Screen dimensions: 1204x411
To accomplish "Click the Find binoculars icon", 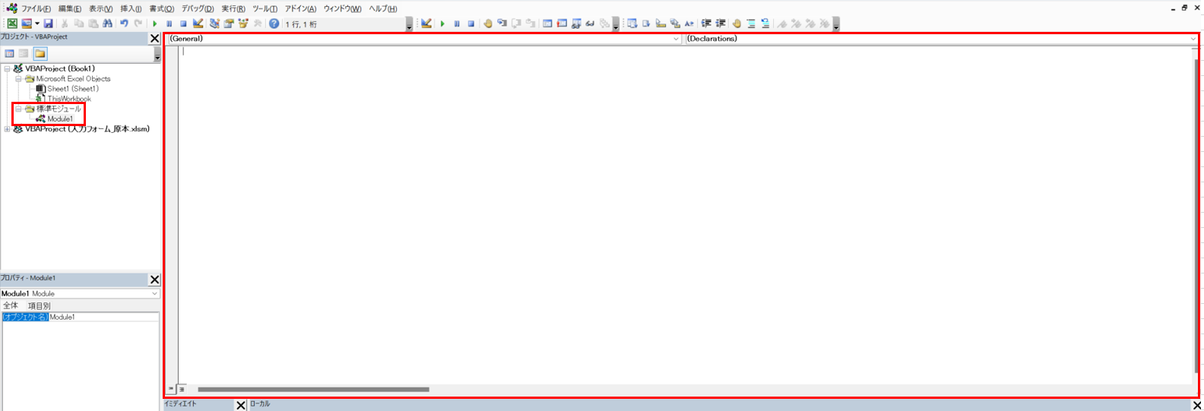I will point(107,24).
